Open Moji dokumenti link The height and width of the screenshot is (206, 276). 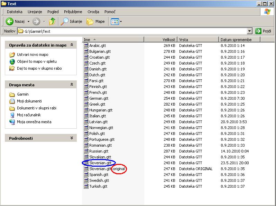click(x=29, y=101)
